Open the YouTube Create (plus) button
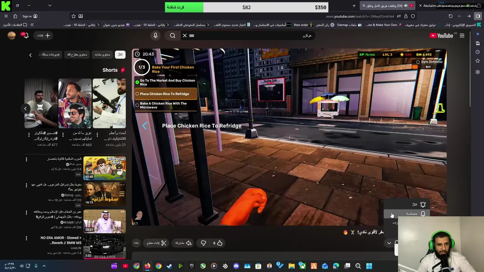This screenshot has width=484, height=272. click(43, 36)
